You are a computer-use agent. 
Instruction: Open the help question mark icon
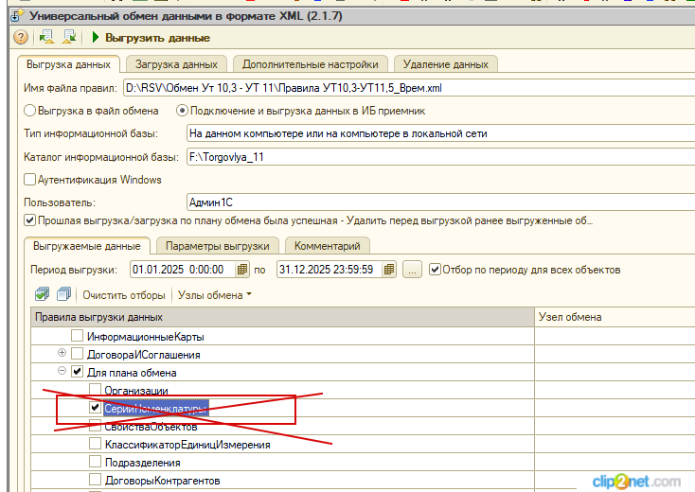(x=21, y=37)
